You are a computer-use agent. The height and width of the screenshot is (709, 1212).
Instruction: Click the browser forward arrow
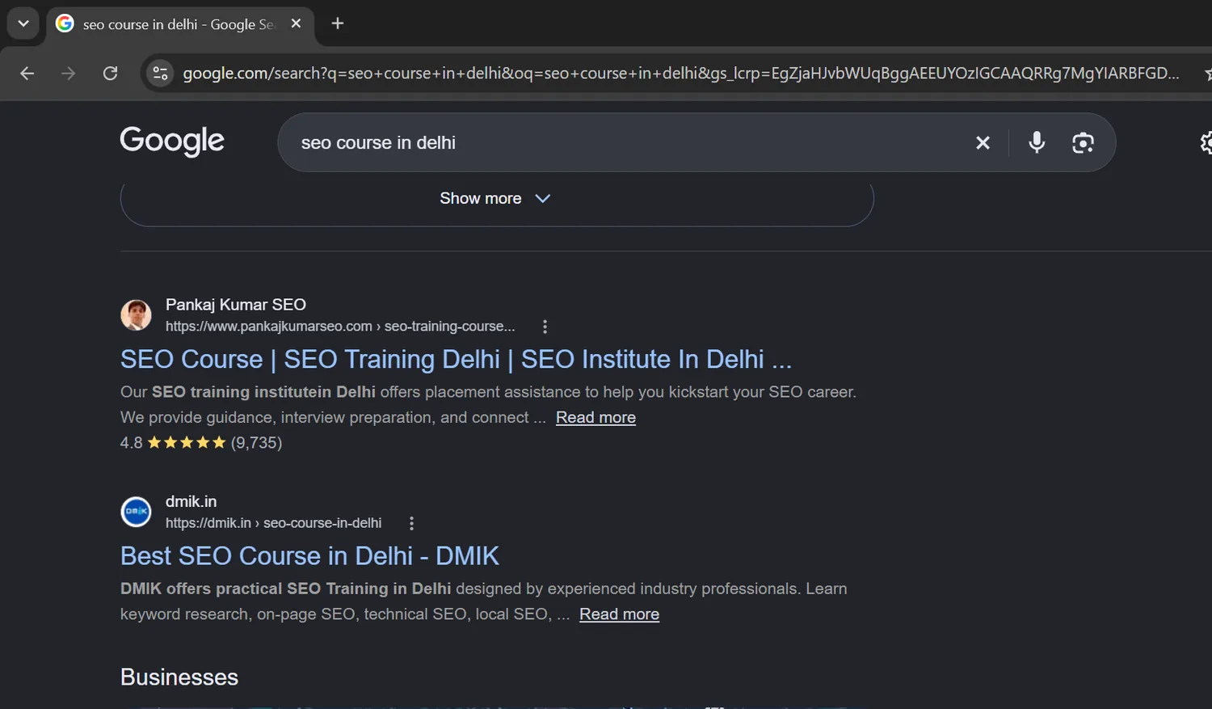click(x=69, y=74)
